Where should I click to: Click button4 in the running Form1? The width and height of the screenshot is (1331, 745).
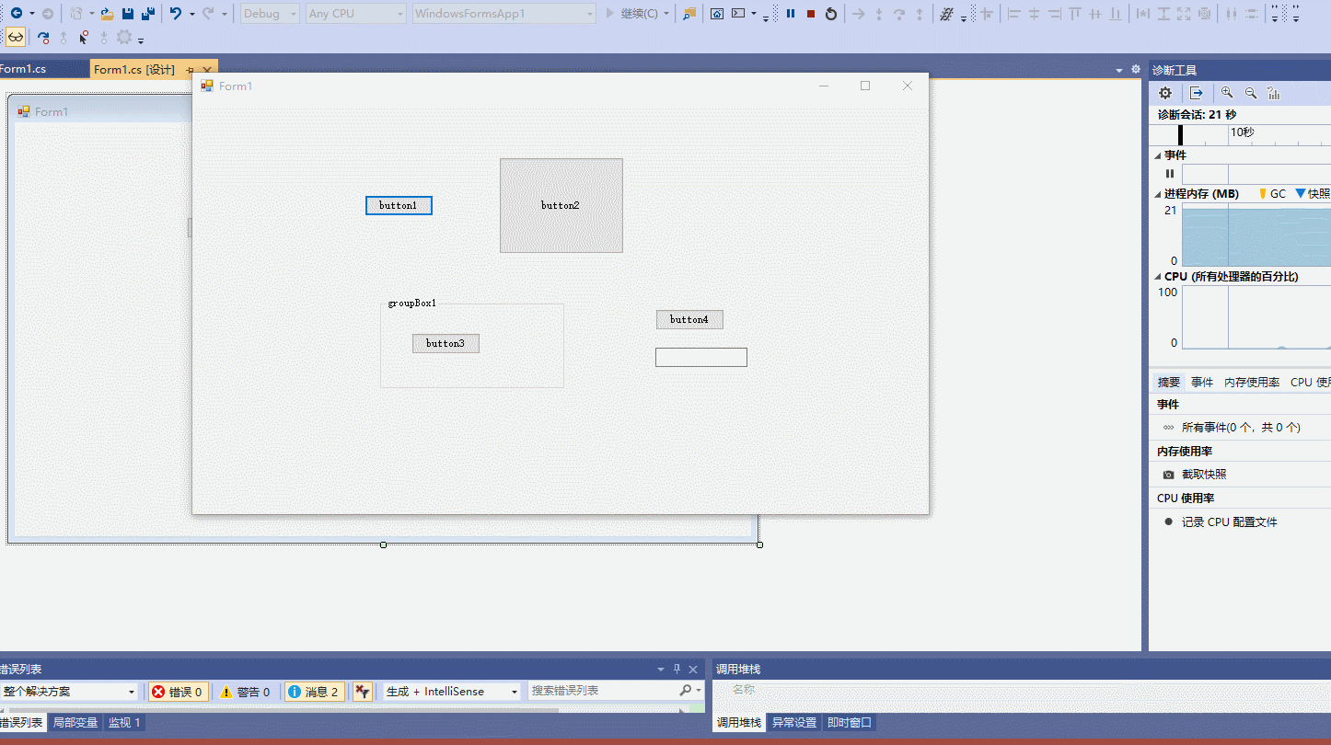(x=689, y=319)
